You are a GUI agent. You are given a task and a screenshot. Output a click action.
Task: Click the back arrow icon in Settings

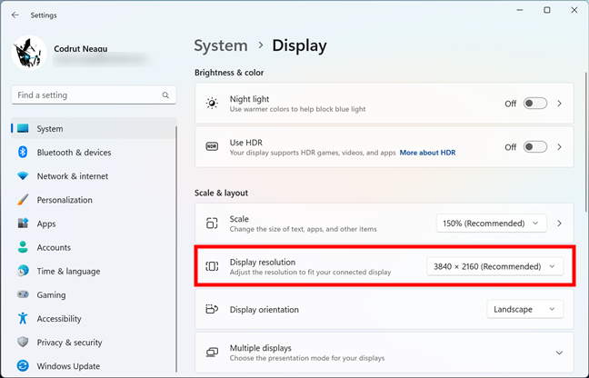point(15,15)
